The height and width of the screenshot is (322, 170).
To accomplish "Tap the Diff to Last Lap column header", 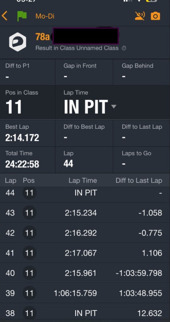I will coord(139,180).
